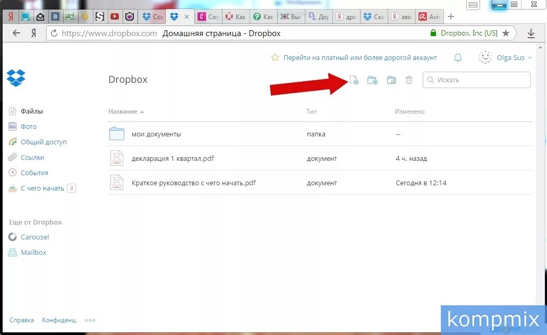Click the upgrade account link Перейти на платный
The width and height of the screenshot is (547, 335).
point(360,57)
